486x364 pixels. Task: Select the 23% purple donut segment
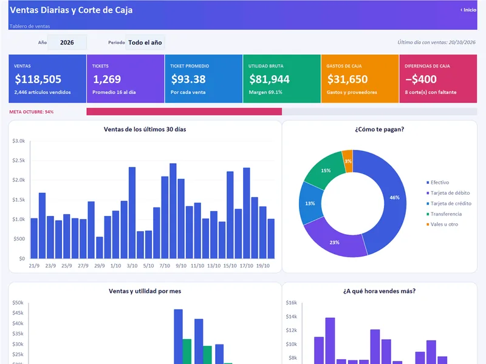click(334, 242)
